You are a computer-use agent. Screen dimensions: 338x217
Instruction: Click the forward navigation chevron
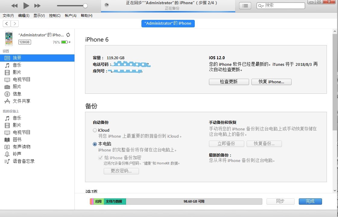14,24
